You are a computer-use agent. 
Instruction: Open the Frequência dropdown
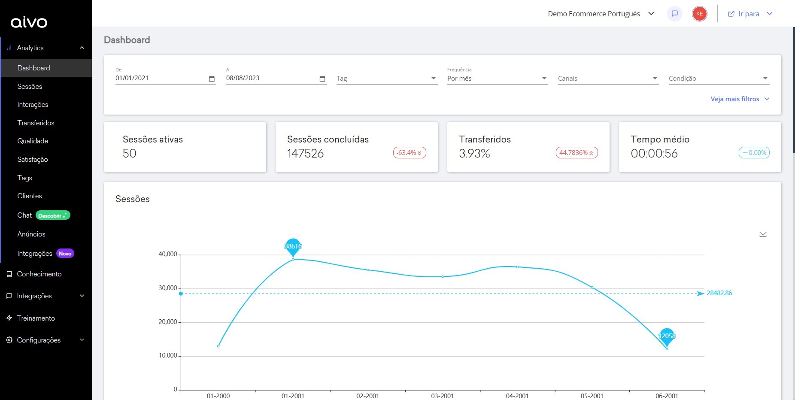497,79
